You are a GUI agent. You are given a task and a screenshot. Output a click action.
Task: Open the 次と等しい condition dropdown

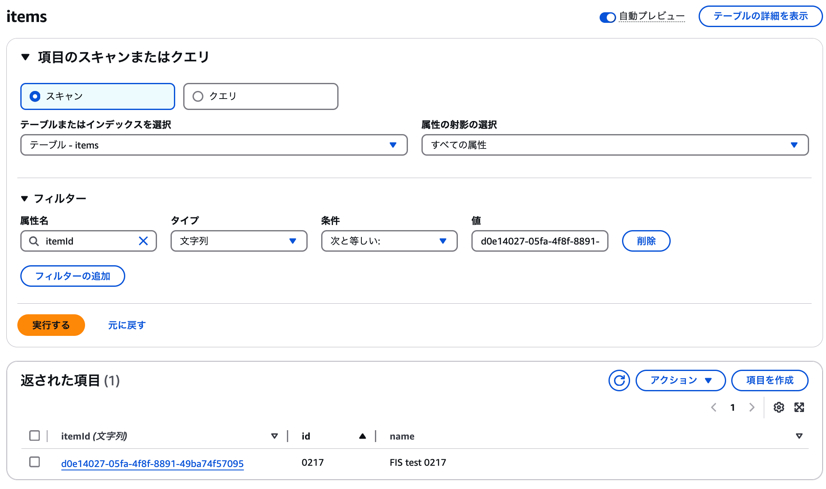pyautogui.click(x=389, y=241)
